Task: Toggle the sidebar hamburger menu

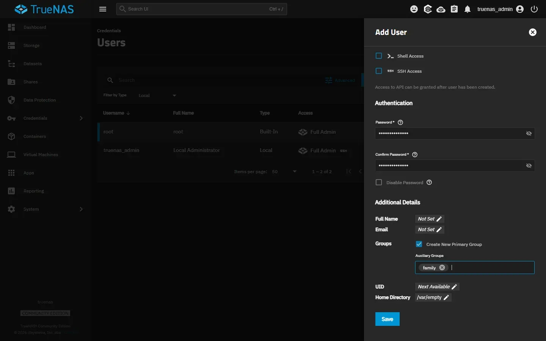Action: tap(103, 9)
